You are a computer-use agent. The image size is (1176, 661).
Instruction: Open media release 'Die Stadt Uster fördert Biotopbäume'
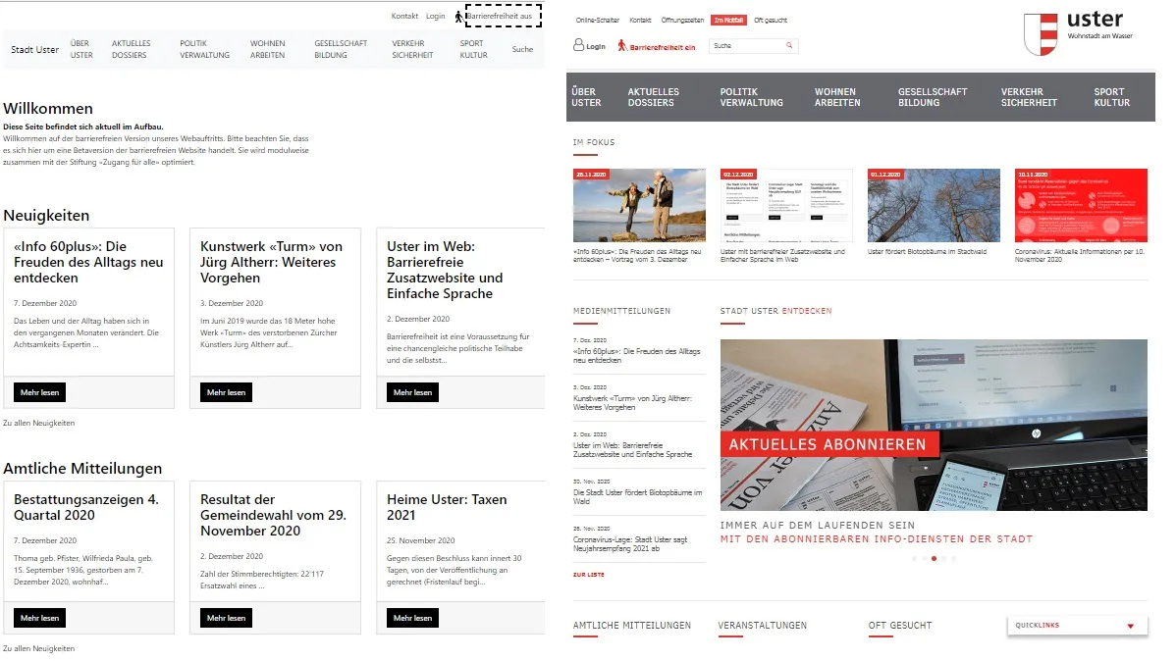pyautogui.click(x=637, y=497)
